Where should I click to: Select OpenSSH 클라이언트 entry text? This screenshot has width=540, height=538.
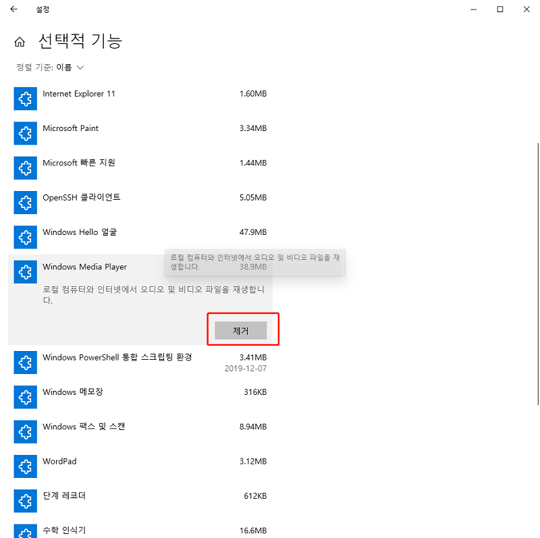[82, 197]
